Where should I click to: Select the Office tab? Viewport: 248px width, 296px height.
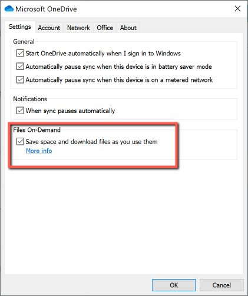[105, 28]
